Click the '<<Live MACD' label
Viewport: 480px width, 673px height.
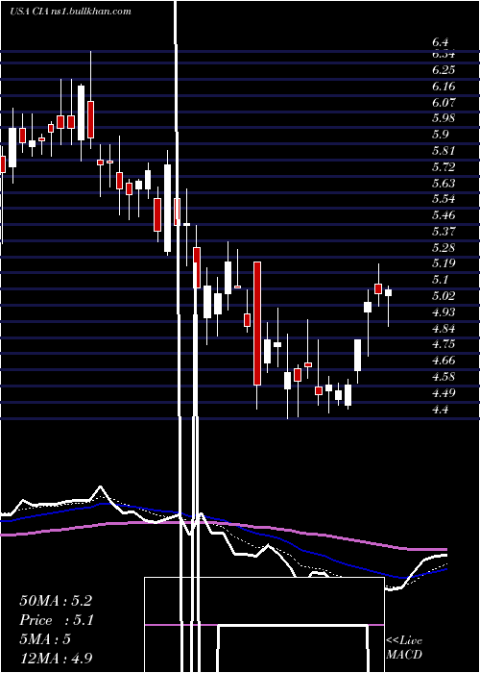tap(404, 647)
